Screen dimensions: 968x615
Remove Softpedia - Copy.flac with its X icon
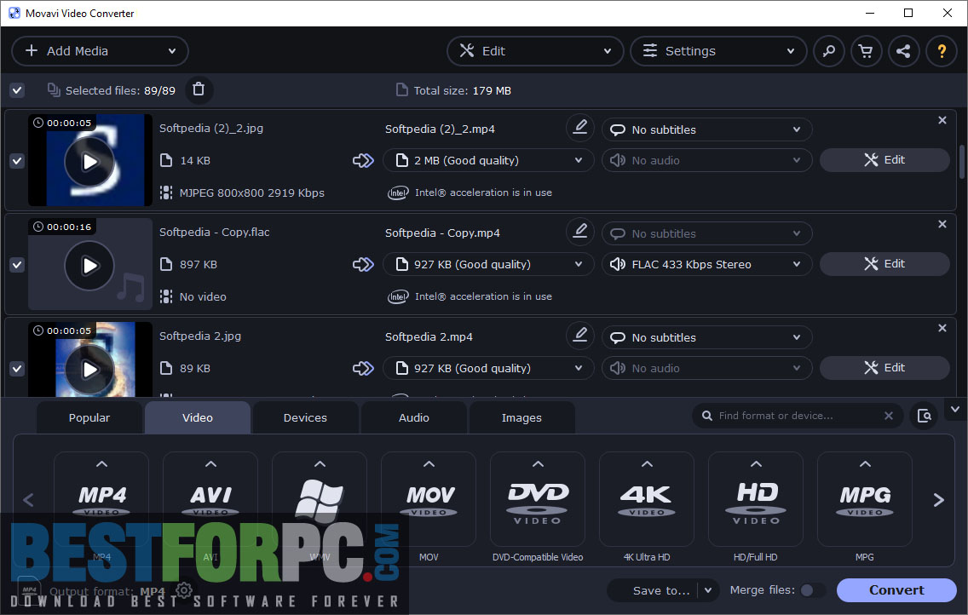click(942, 224)
